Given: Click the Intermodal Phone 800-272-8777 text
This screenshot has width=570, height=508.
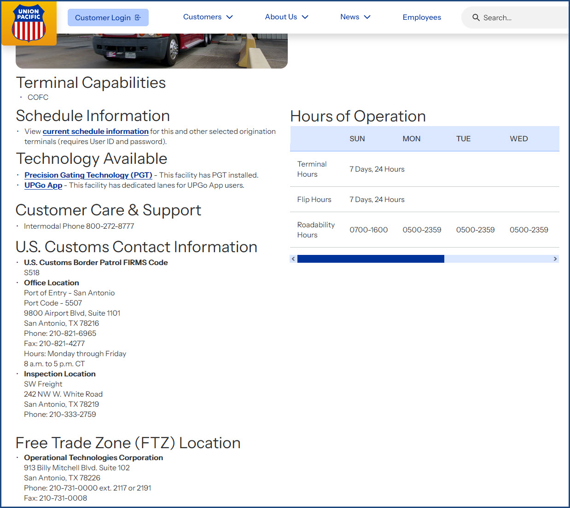Looking at the screenshot, I should click(79, 226).
